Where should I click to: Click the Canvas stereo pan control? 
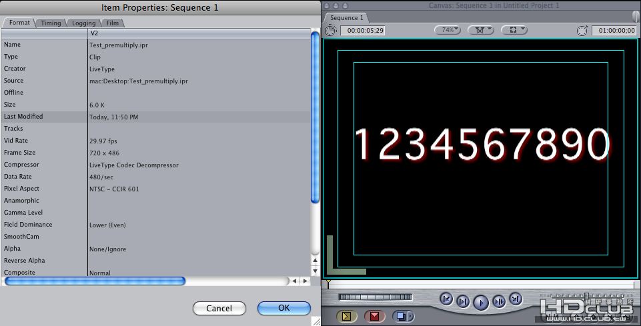[x=636, y=17]
